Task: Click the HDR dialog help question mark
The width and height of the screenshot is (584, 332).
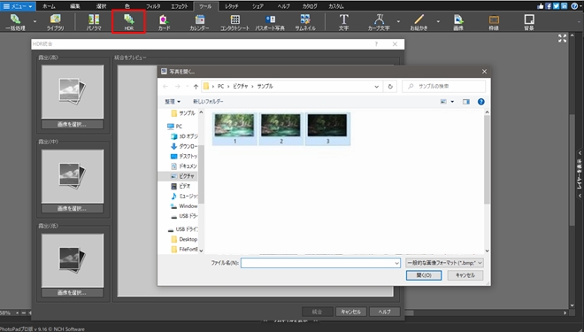Action: point(376,44)
